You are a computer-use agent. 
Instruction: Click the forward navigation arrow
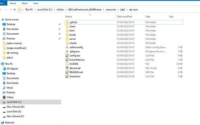6,10
